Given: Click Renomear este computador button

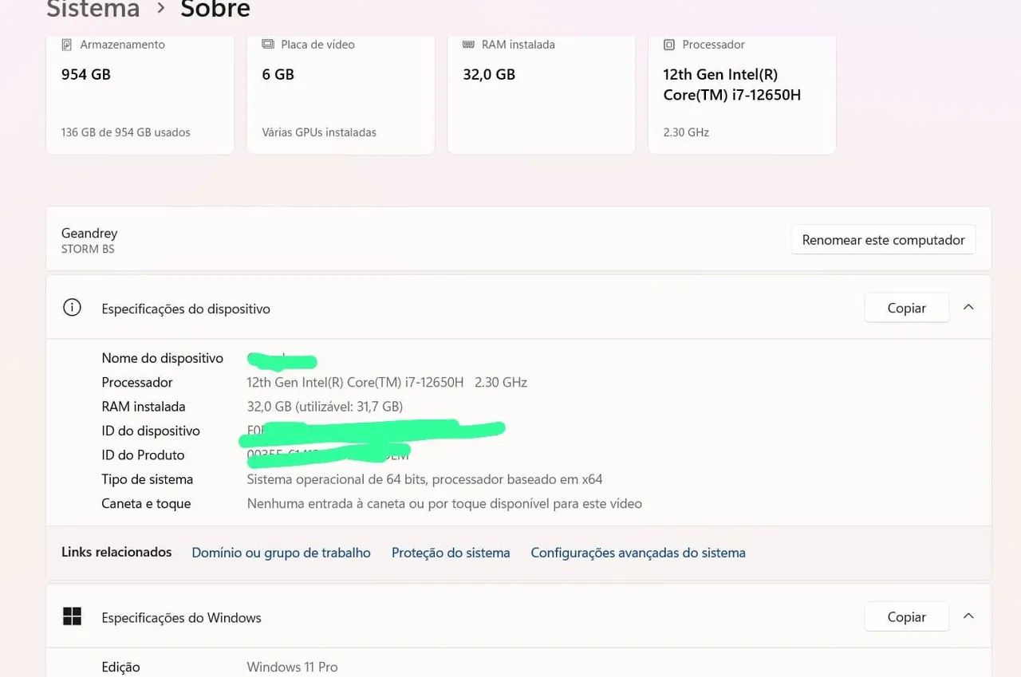Looking at the screenshot, I should click(883, 239).
